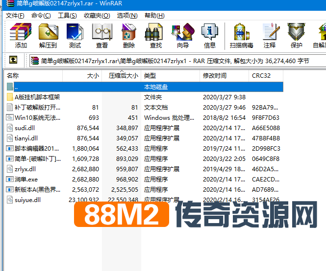Click the tianyi.dll file icon
326x271 pixels.
(x=10, y=138)
